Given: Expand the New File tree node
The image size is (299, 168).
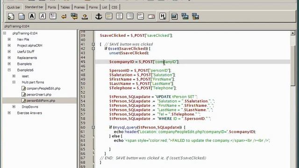Looking at the screenshot, I should tap(9, 39).
